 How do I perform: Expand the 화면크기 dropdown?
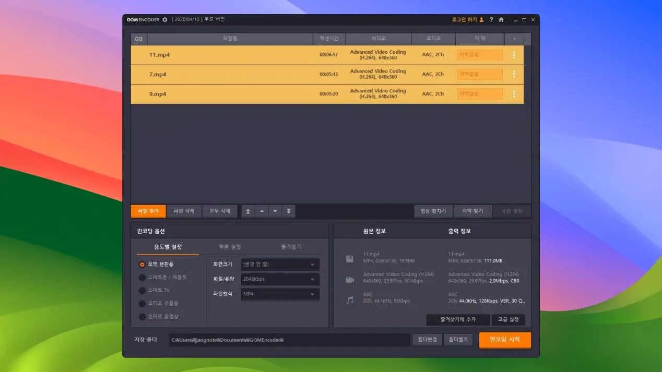coord(280,265)
